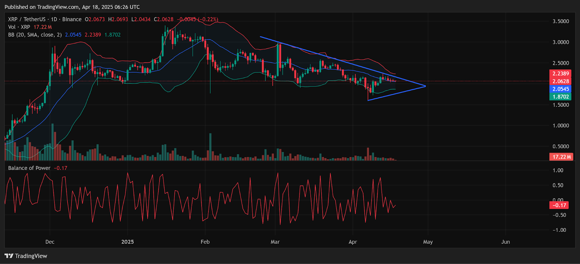Image resolution: width=580 pixels, height=264 pixels.
Task: Click the 17.22 M volume label
Action: pyautogui.click(x=562, y=157)
